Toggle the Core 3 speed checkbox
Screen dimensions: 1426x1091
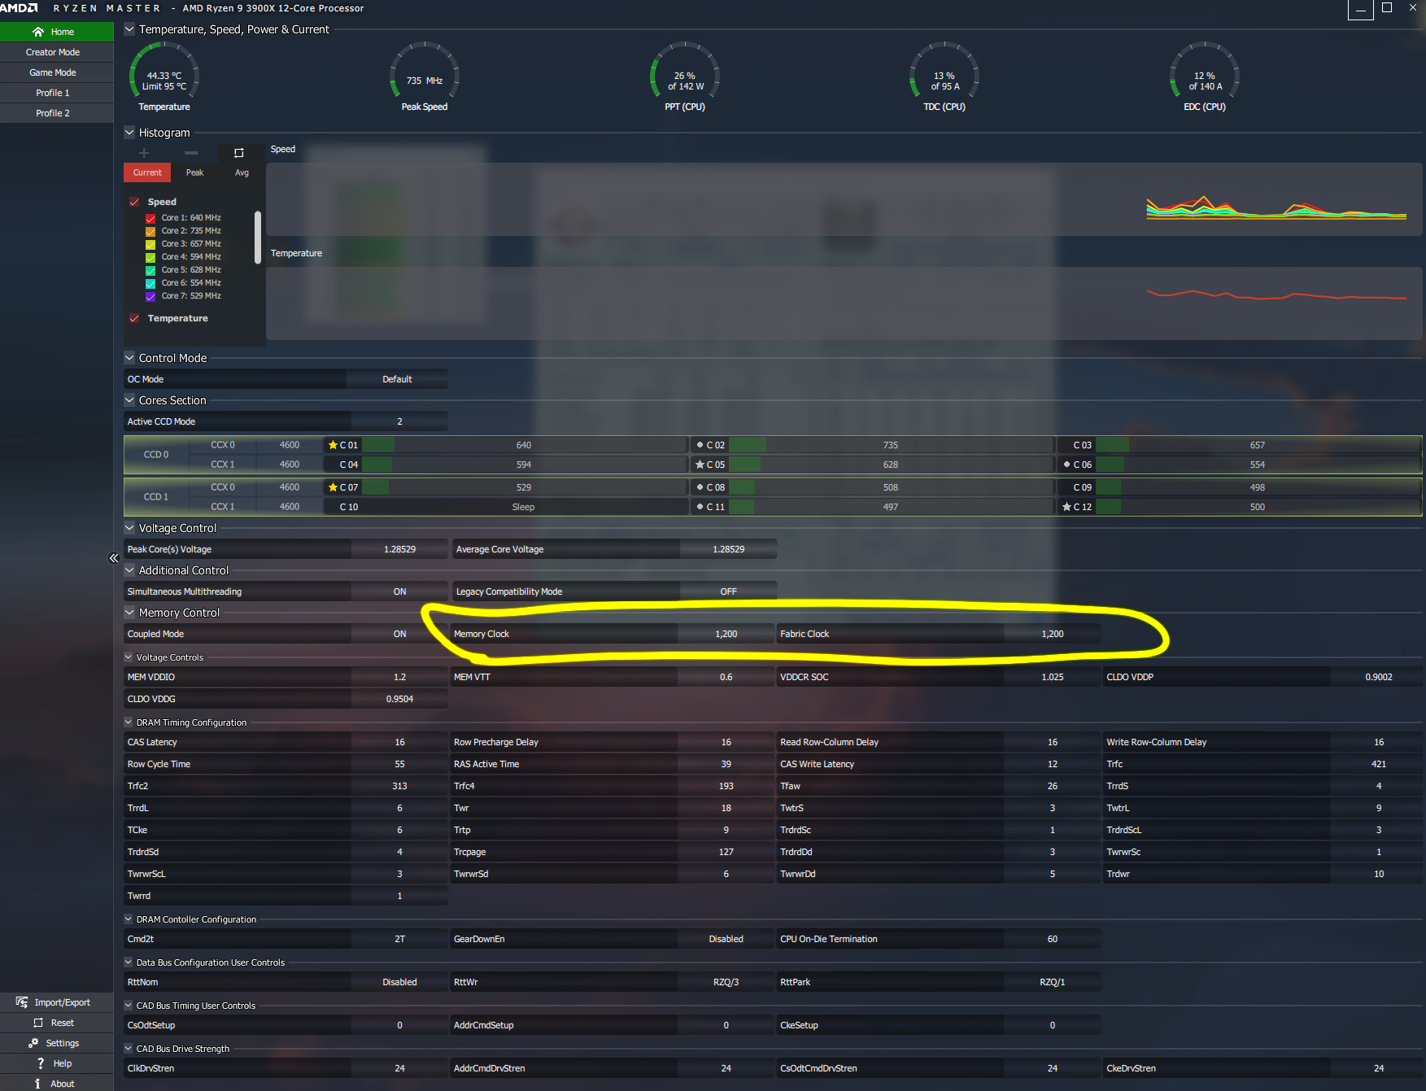(150, 244)
